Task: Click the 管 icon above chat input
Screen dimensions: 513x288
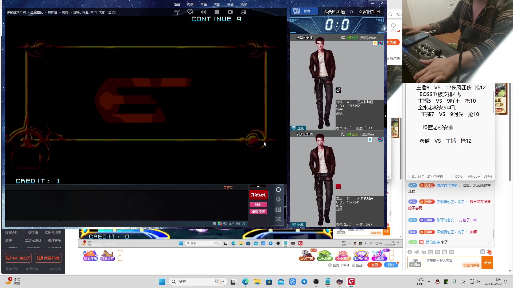Action: click(x=438, y=252)
